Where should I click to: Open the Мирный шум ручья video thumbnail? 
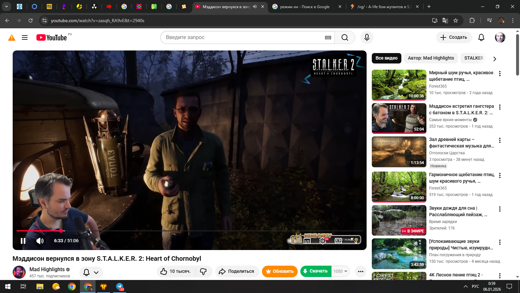coord(399,85)
